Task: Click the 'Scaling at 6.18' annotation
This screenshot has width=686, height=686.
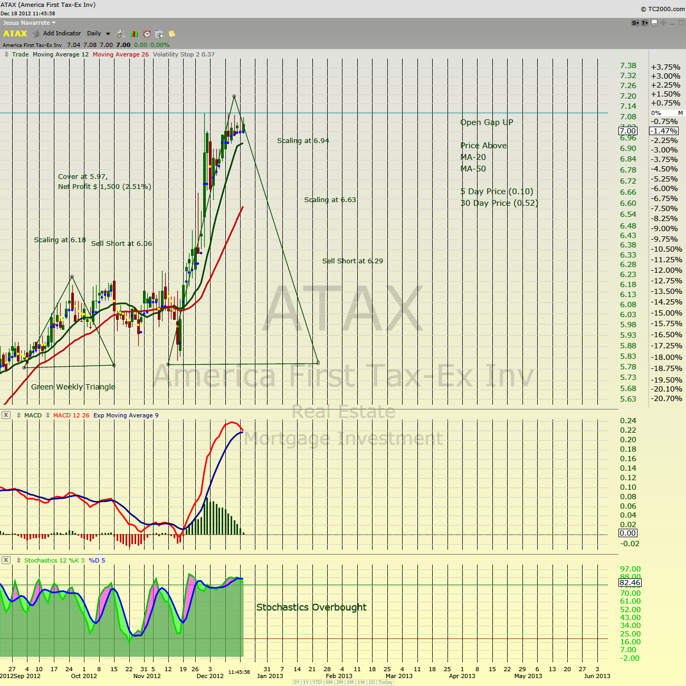Action: 60,240
